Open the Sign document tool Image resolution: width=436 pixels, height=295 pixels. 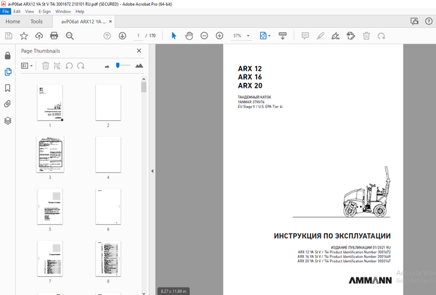(x=335, y=36)
